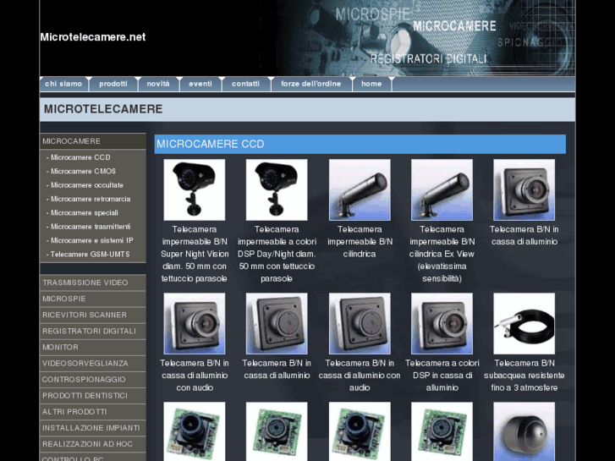
Task: Click thumbnail of colour DSP aluminium camera
Action: click(442, 324)
